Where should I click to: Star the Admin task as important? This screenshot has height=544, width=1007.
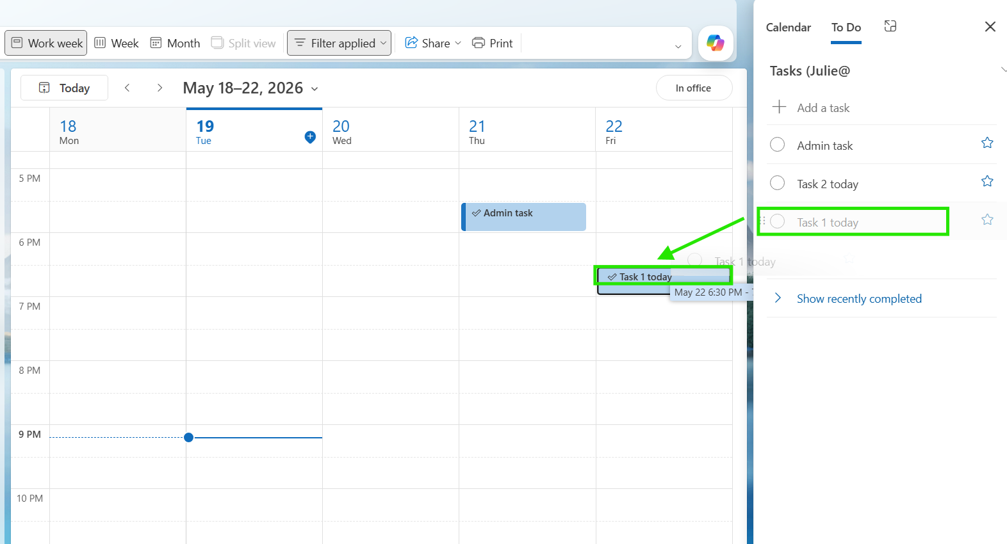click(x=987, y=143)
